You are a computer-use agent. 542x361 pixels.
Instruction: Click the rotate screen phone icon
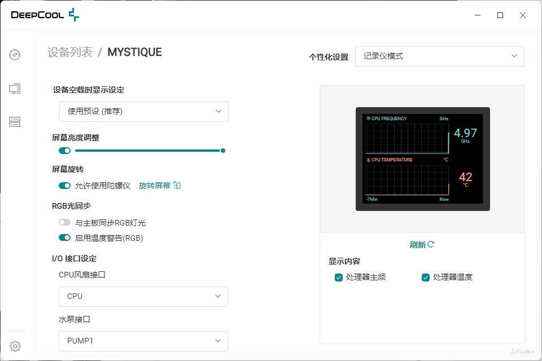pyautogui.click(x=177, y=186)
